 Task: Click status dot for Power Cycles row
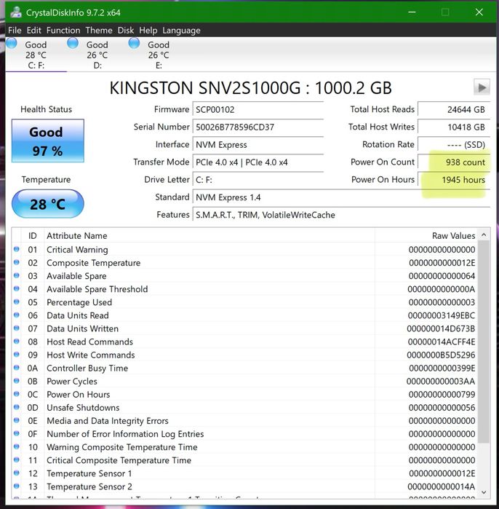point(17,381)
